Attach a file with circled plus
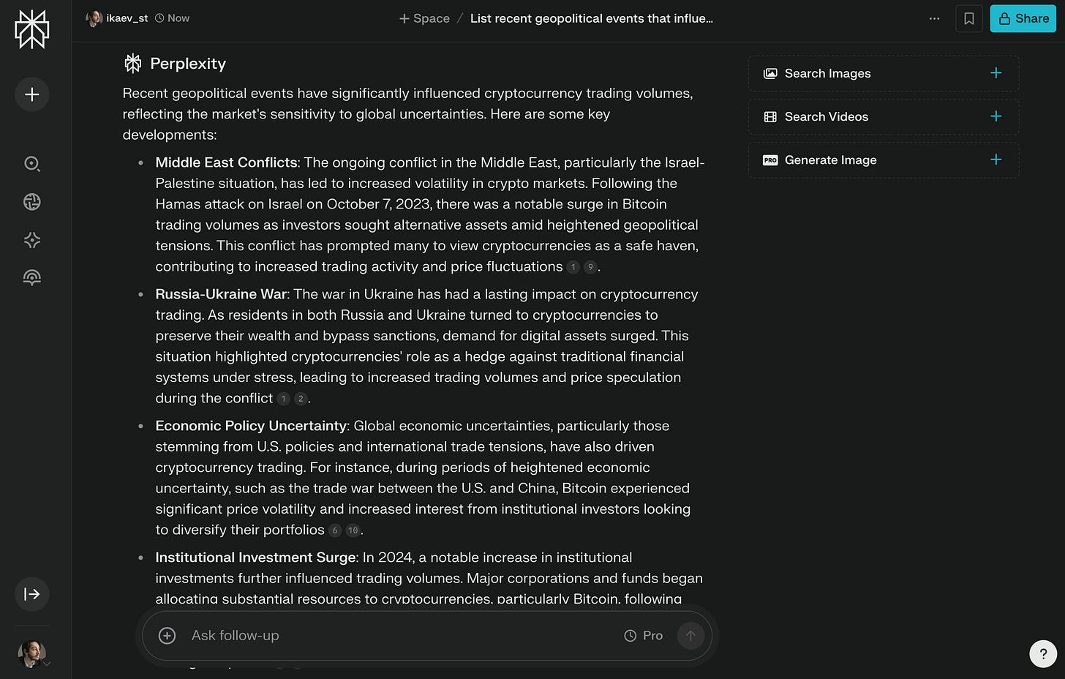The height and width of the screenshot is (679, 1065). pyautogui.click(x=168, y=636)
